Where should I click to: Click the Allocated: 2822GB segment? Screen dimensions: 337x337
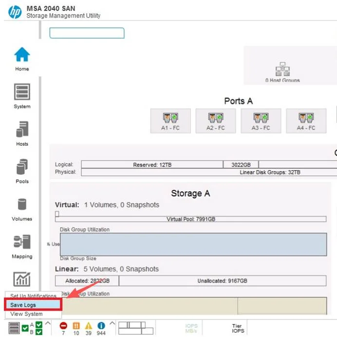pyautogui.click(x=87, y=280)
